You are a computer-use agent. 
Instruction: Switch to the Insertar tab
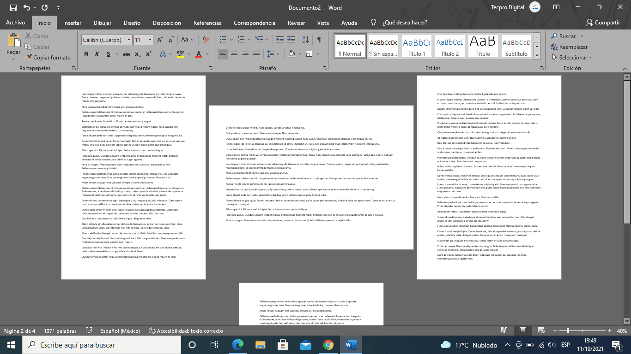click(72, 23)
